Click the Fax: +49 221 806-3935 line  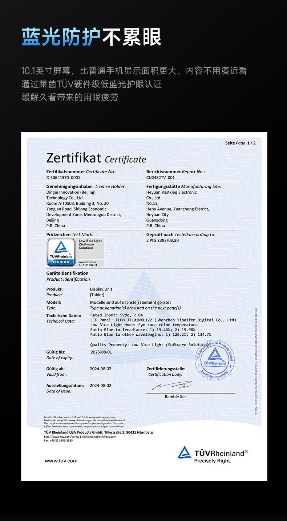tap(58, 440)
